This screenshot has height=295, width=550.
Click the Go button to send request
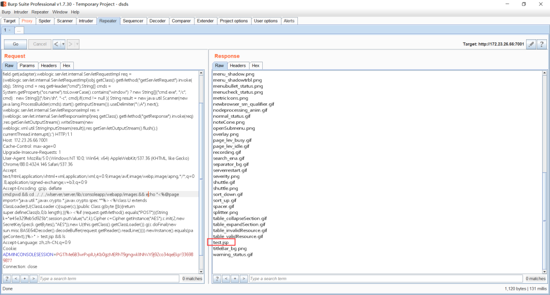[15, 44]
